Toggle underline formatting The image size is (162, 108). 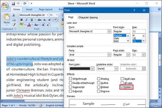32,20
